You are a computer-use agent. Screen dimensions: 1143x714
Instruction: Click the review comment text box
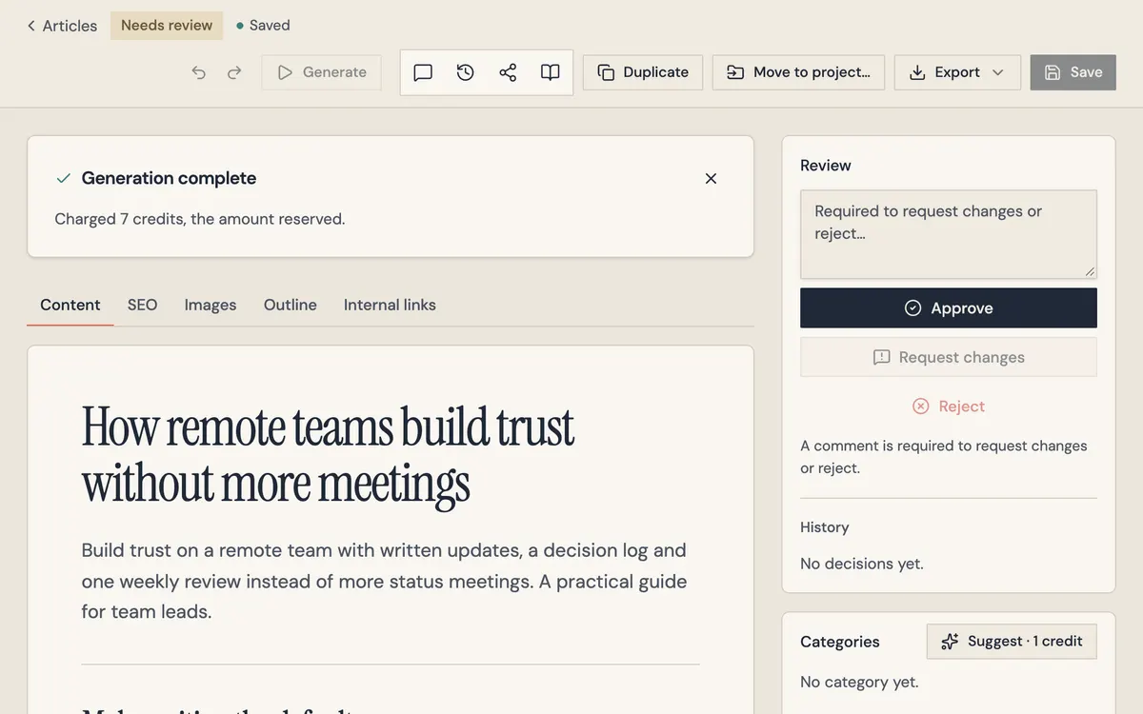949,234
